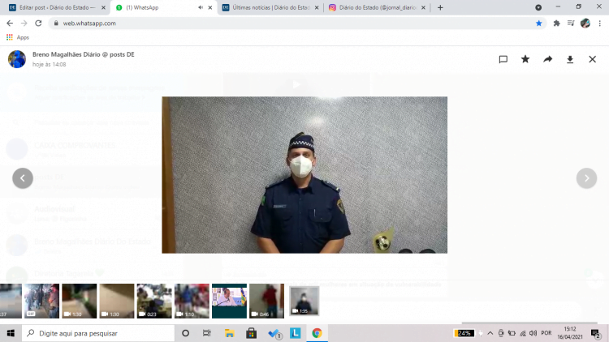Close the 'Editar post' browser tab
The width and height of the screenshot is (609, 342).
coord(103,7)
